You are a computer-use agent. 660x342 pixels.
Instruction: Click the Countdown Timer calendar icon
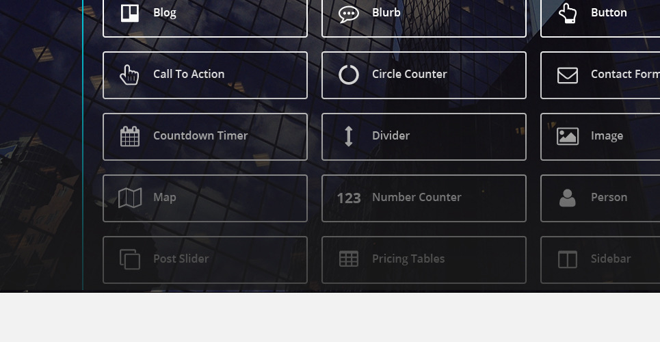click(x=130, y=136)
